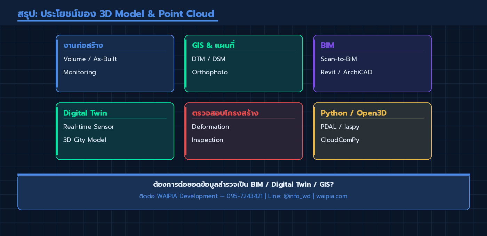Select the 'Python / Open3D' card heading
Screen dimensions: 487x236
354,113
